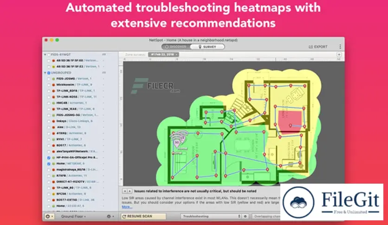
Task: Check the linksys Cisco-Linksys network checkbox
Action: tap(49, 121)
